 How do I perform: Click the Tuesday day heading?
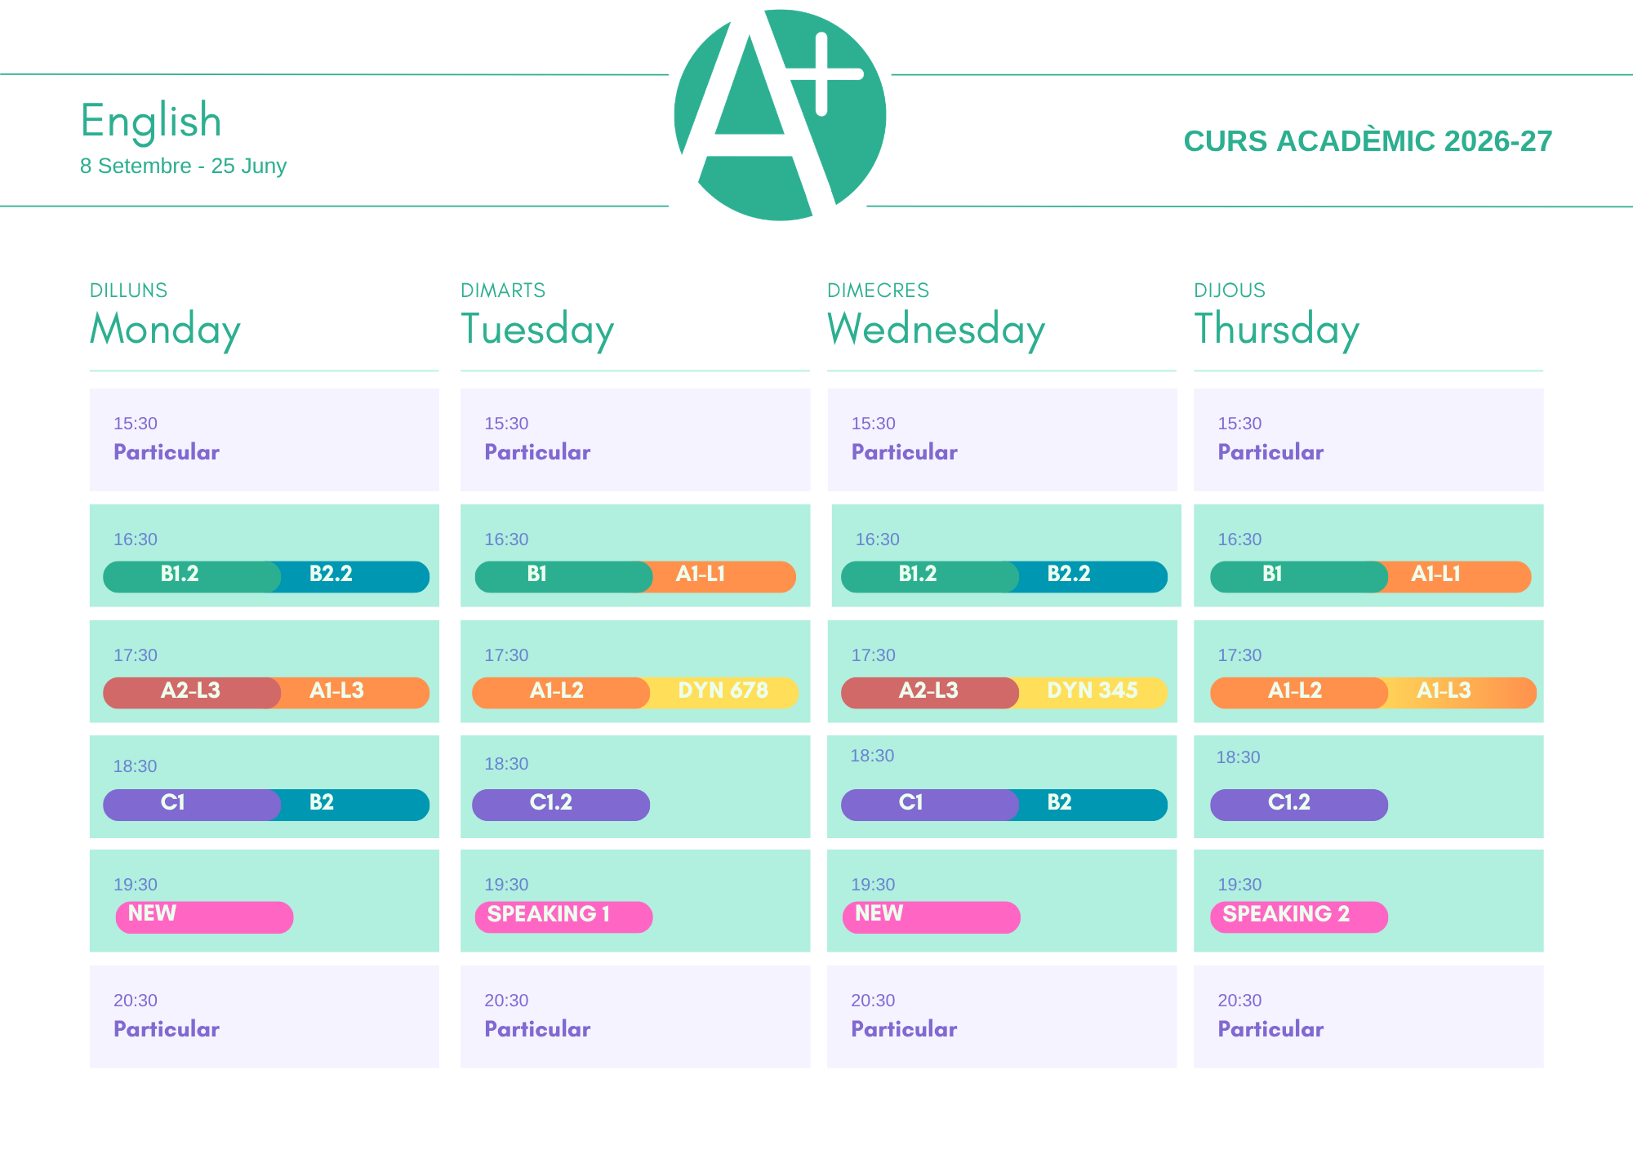point(537,329)
